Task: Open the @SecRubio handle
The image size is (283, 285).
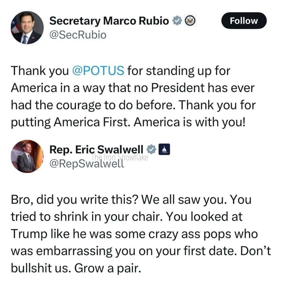Action: point(78,35)
